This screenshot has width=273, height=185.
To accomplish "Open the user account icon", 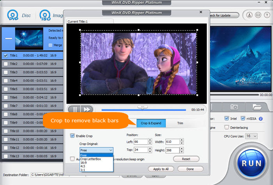I will (x=249, y=15).
